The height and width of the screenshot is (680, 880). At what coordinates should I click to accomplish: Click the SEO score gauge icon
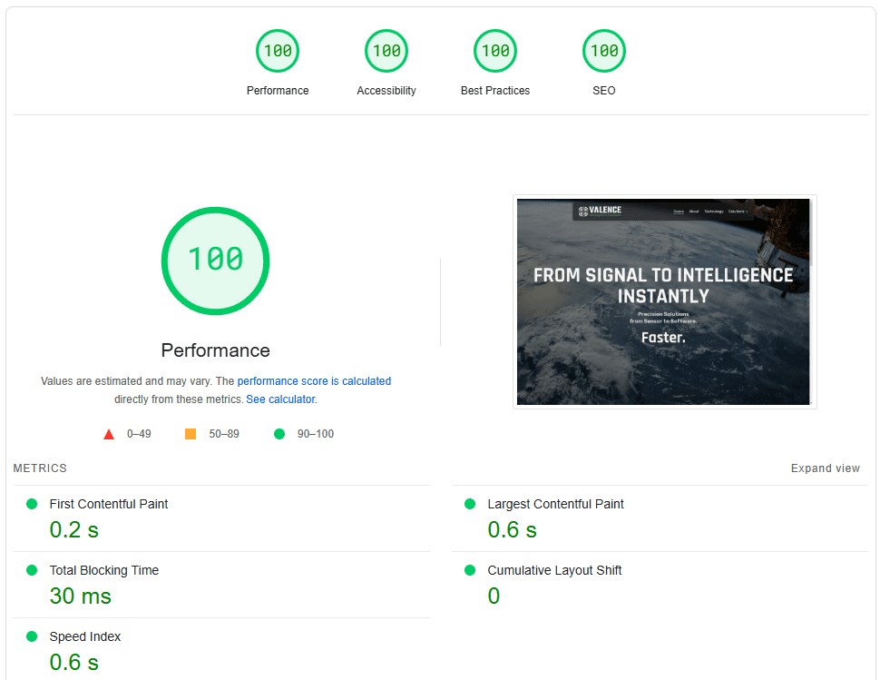tap(604, 51)
